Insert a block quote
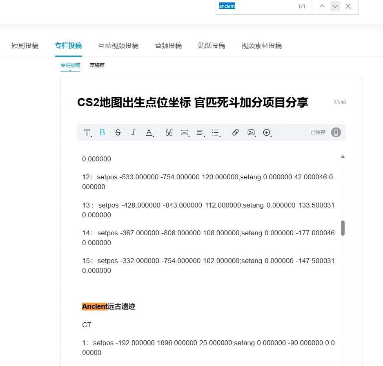Image resolution: width=383 pixels, height=366 pixels. point(169,132)
